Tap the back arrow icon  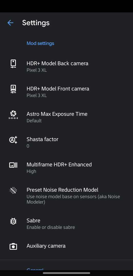[x=11, y=23]
